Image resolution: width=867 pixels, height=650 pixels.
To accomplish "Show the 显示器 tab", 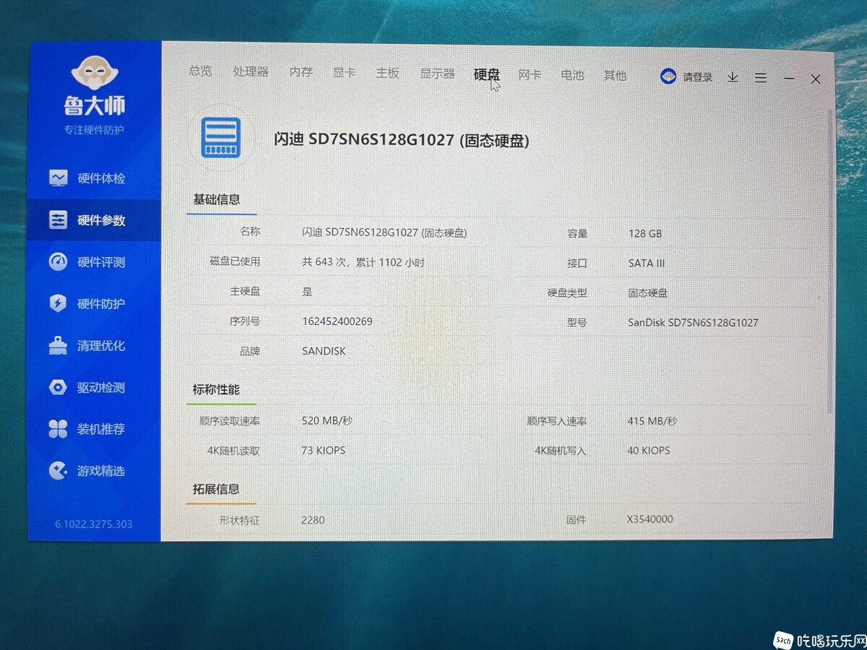I will click(x=438, y=74).
